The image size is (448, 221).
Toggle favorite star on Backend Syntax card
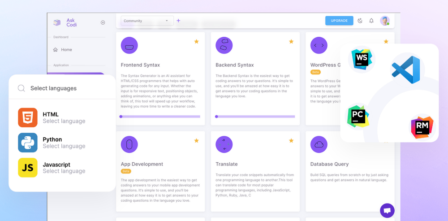coord(291,41)
